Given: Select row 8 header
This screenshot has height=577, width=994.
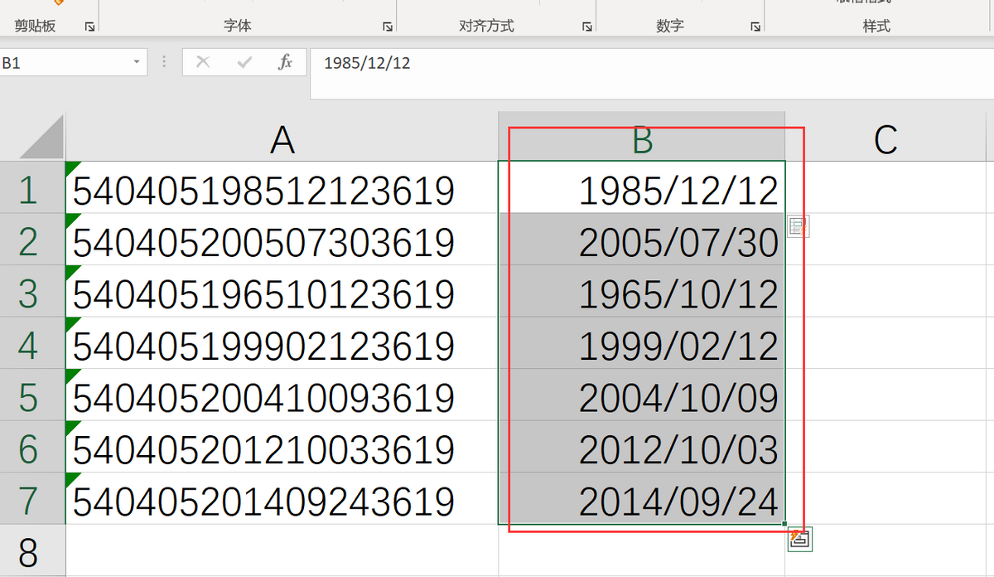Looking at the screenshot, I should pos(32,550).
